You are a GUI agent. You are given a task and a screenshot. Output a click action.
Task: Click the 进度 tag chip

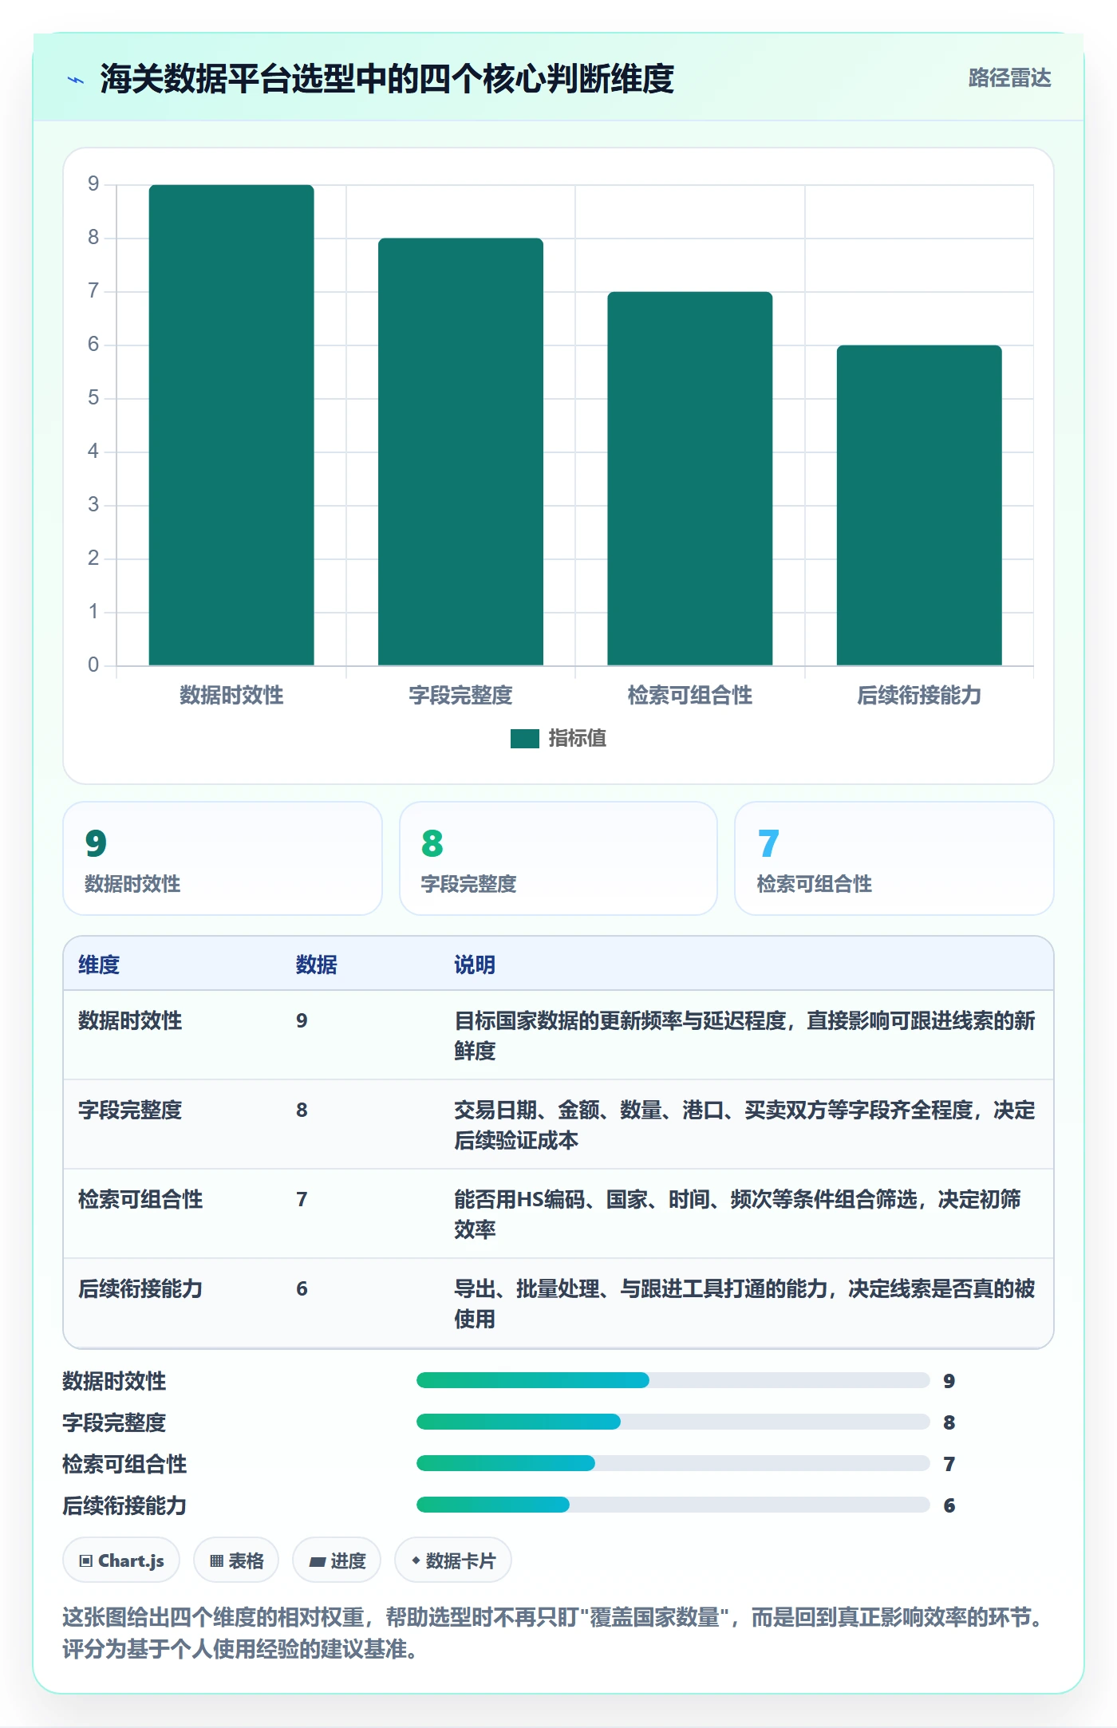pos(337,1560)
